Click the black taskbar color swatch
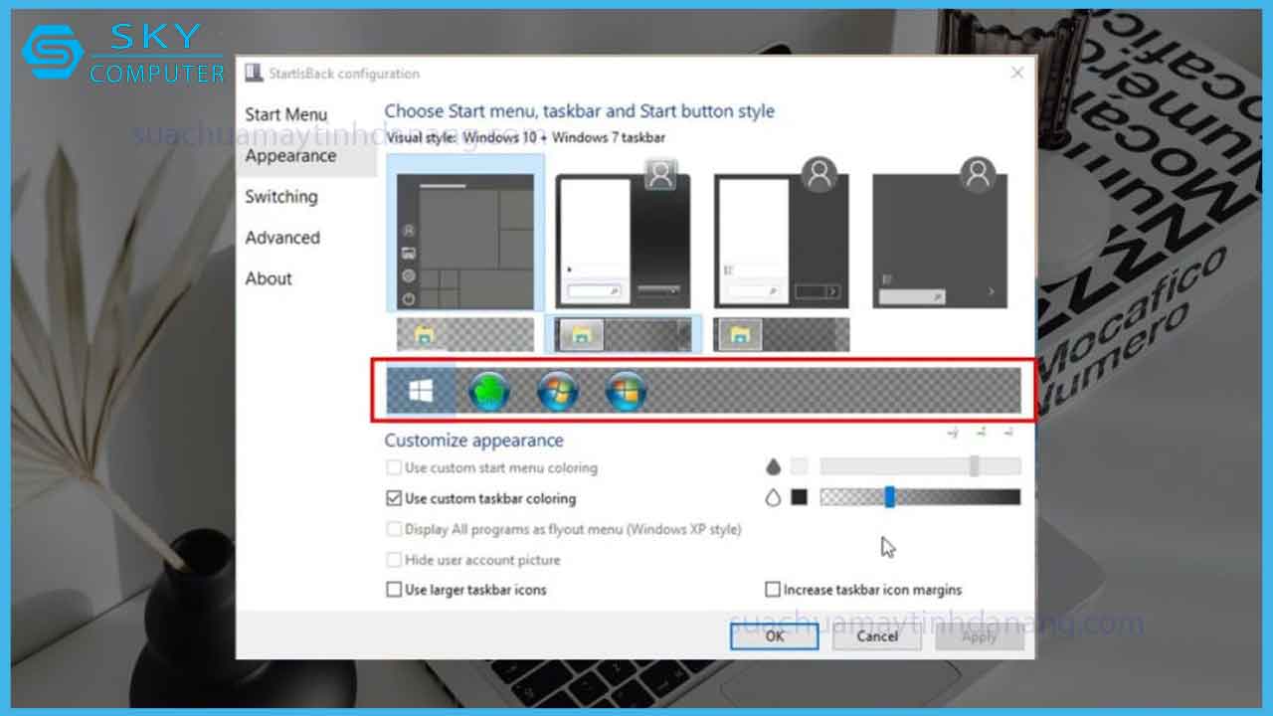 coord(799,497)
